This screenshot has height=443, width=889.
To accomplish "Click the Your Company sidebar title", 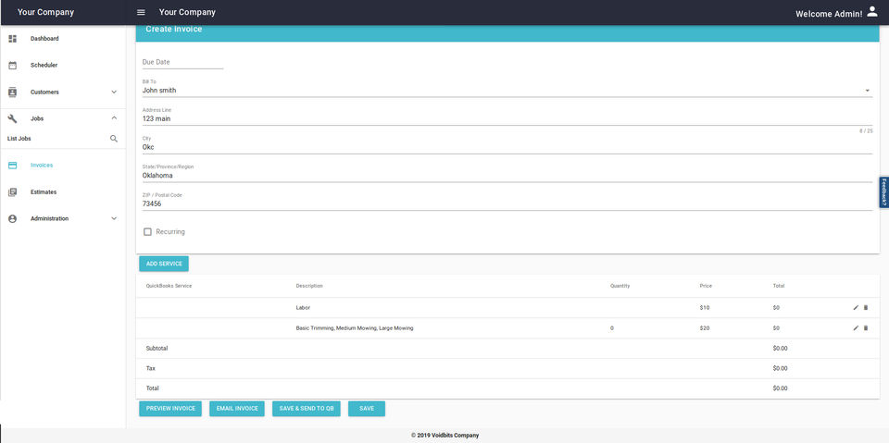I will (x=45, y=12).
